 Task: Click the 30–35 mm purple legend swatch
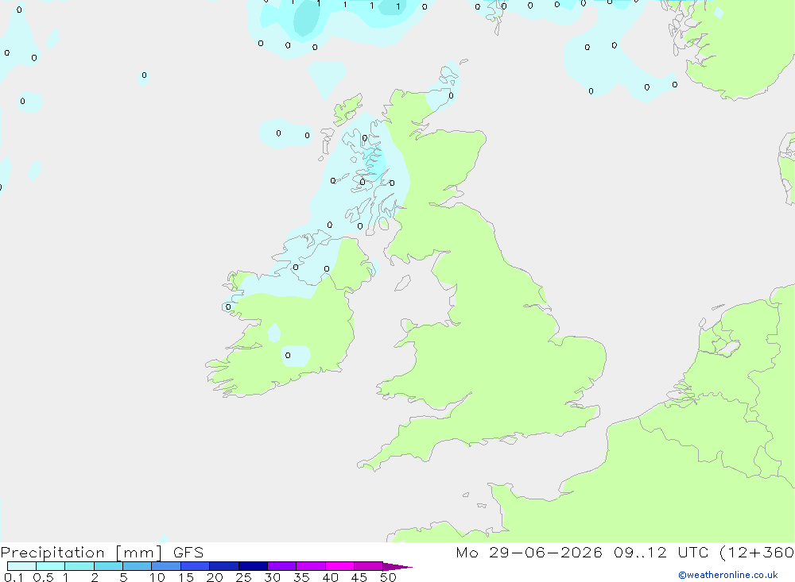(x=282, y=566)
